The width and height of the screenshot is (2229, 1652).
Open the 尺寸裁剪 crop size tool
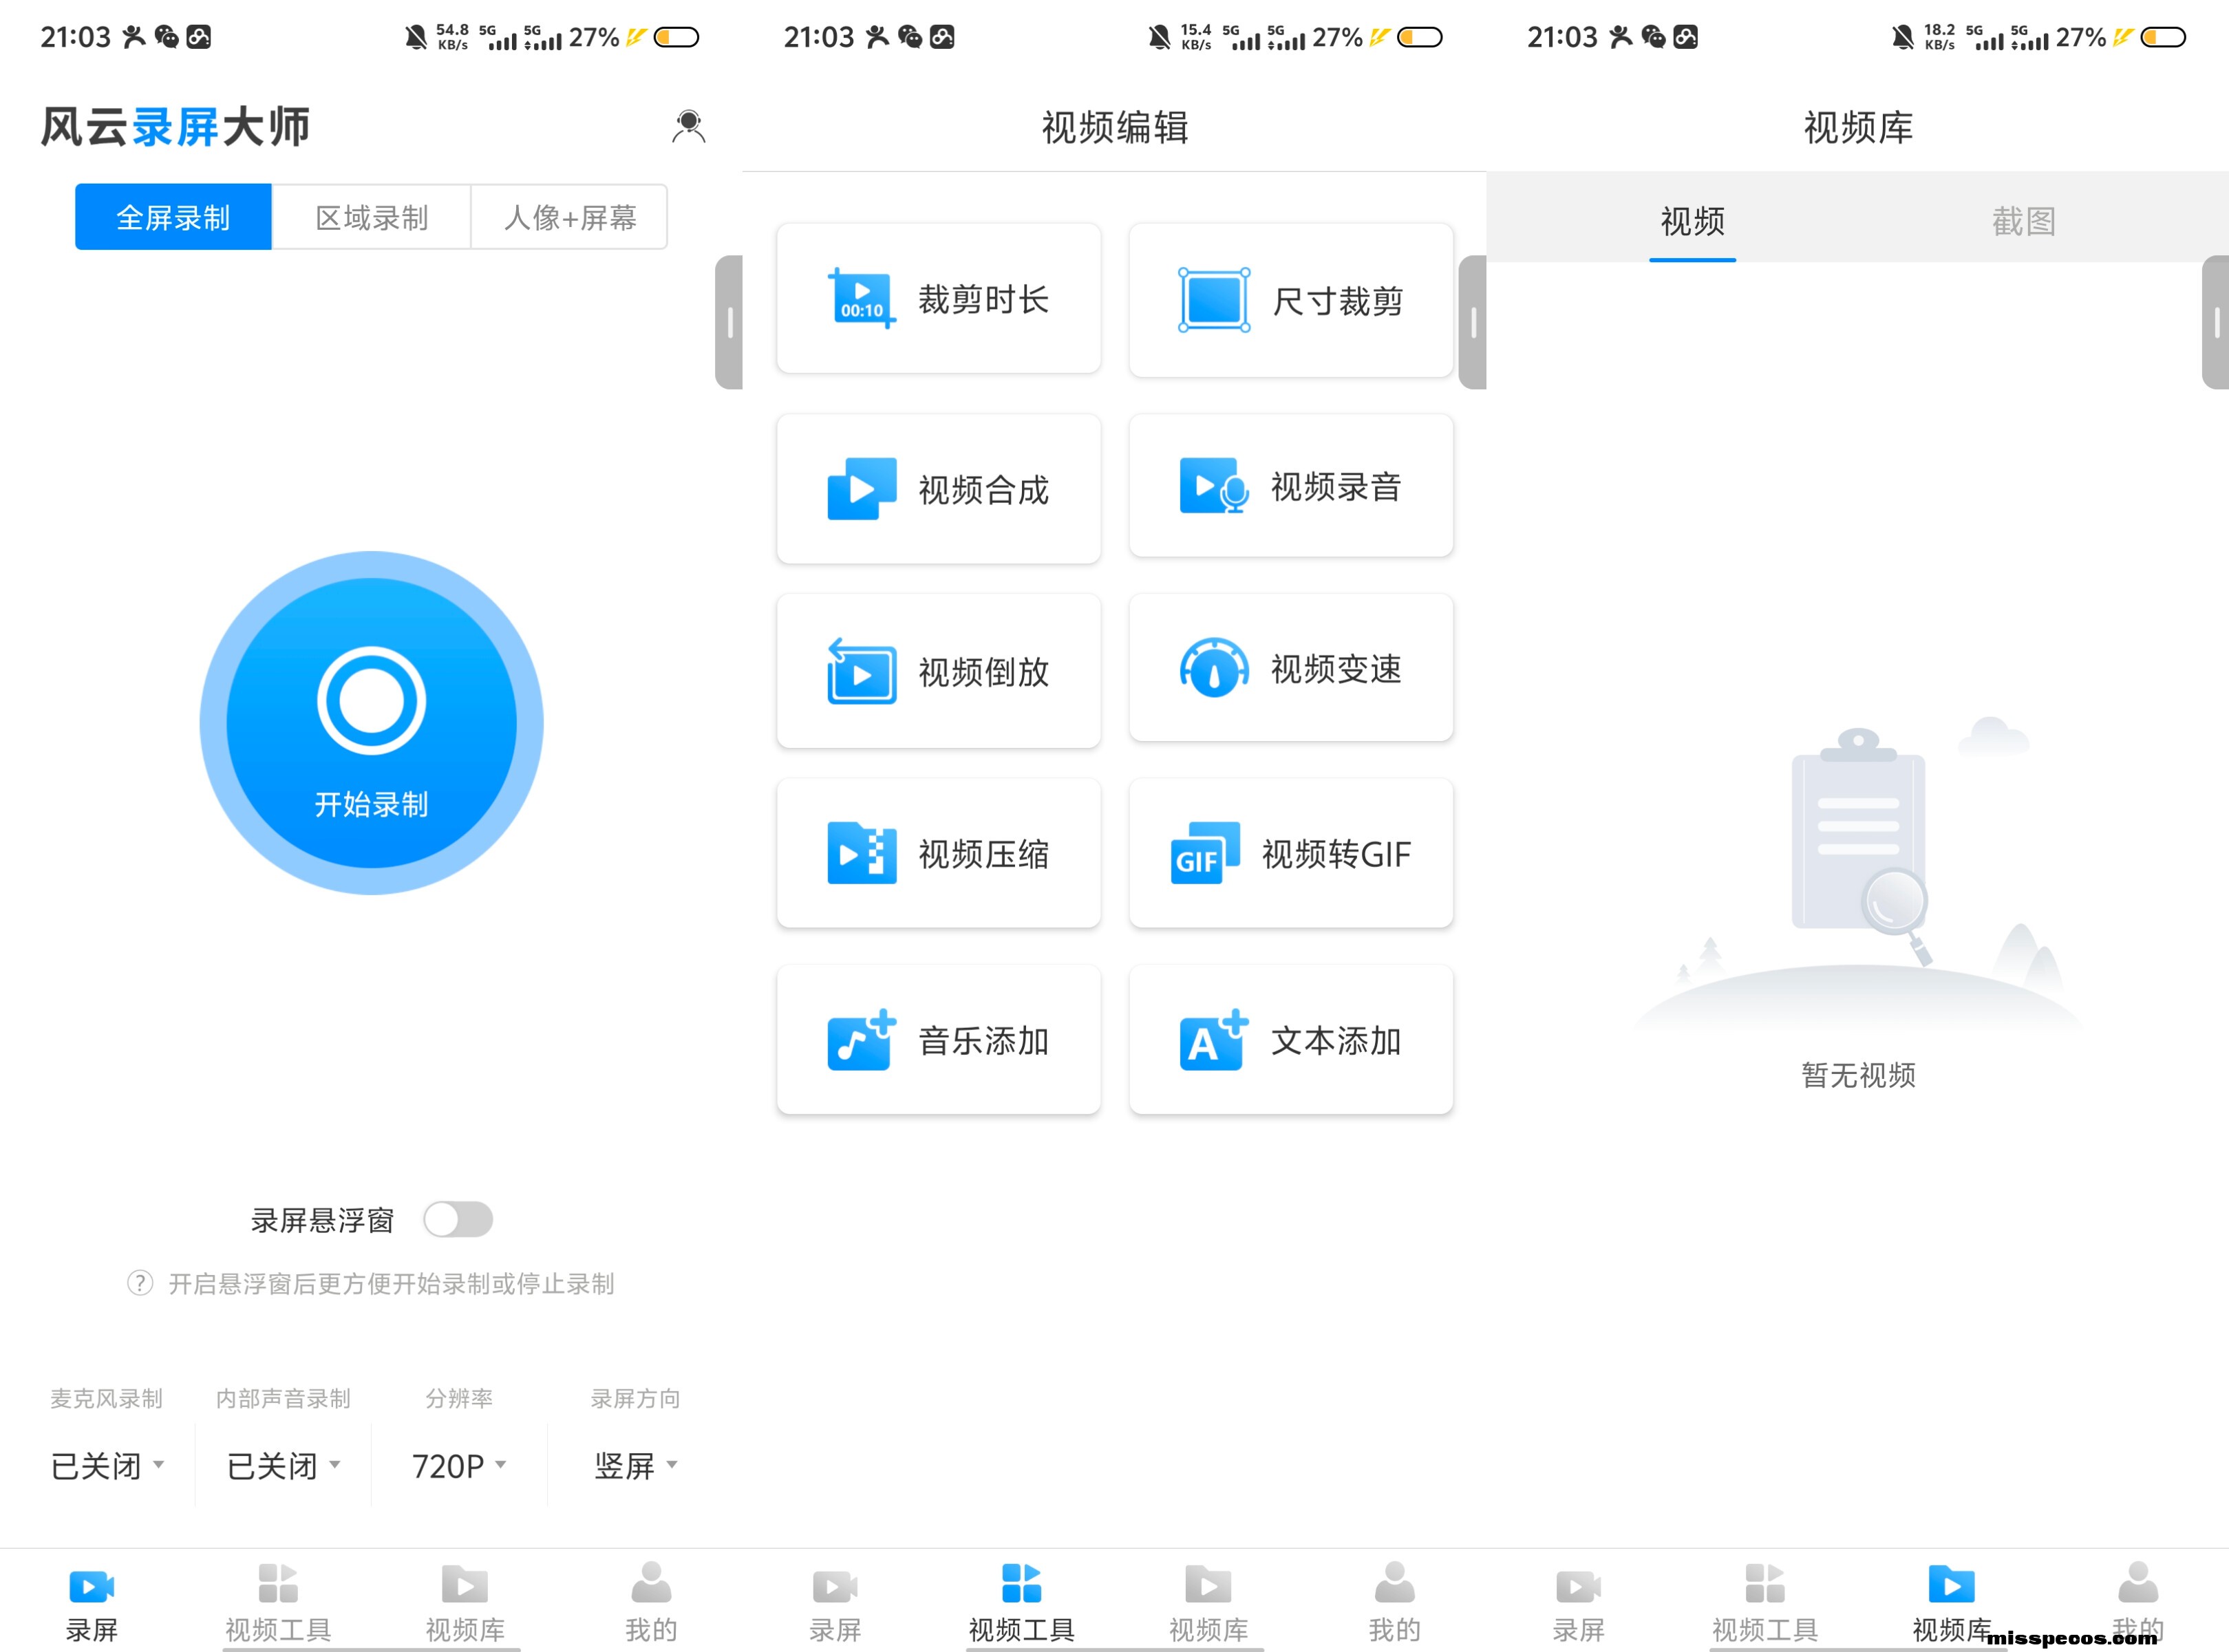coord(1290,300)
